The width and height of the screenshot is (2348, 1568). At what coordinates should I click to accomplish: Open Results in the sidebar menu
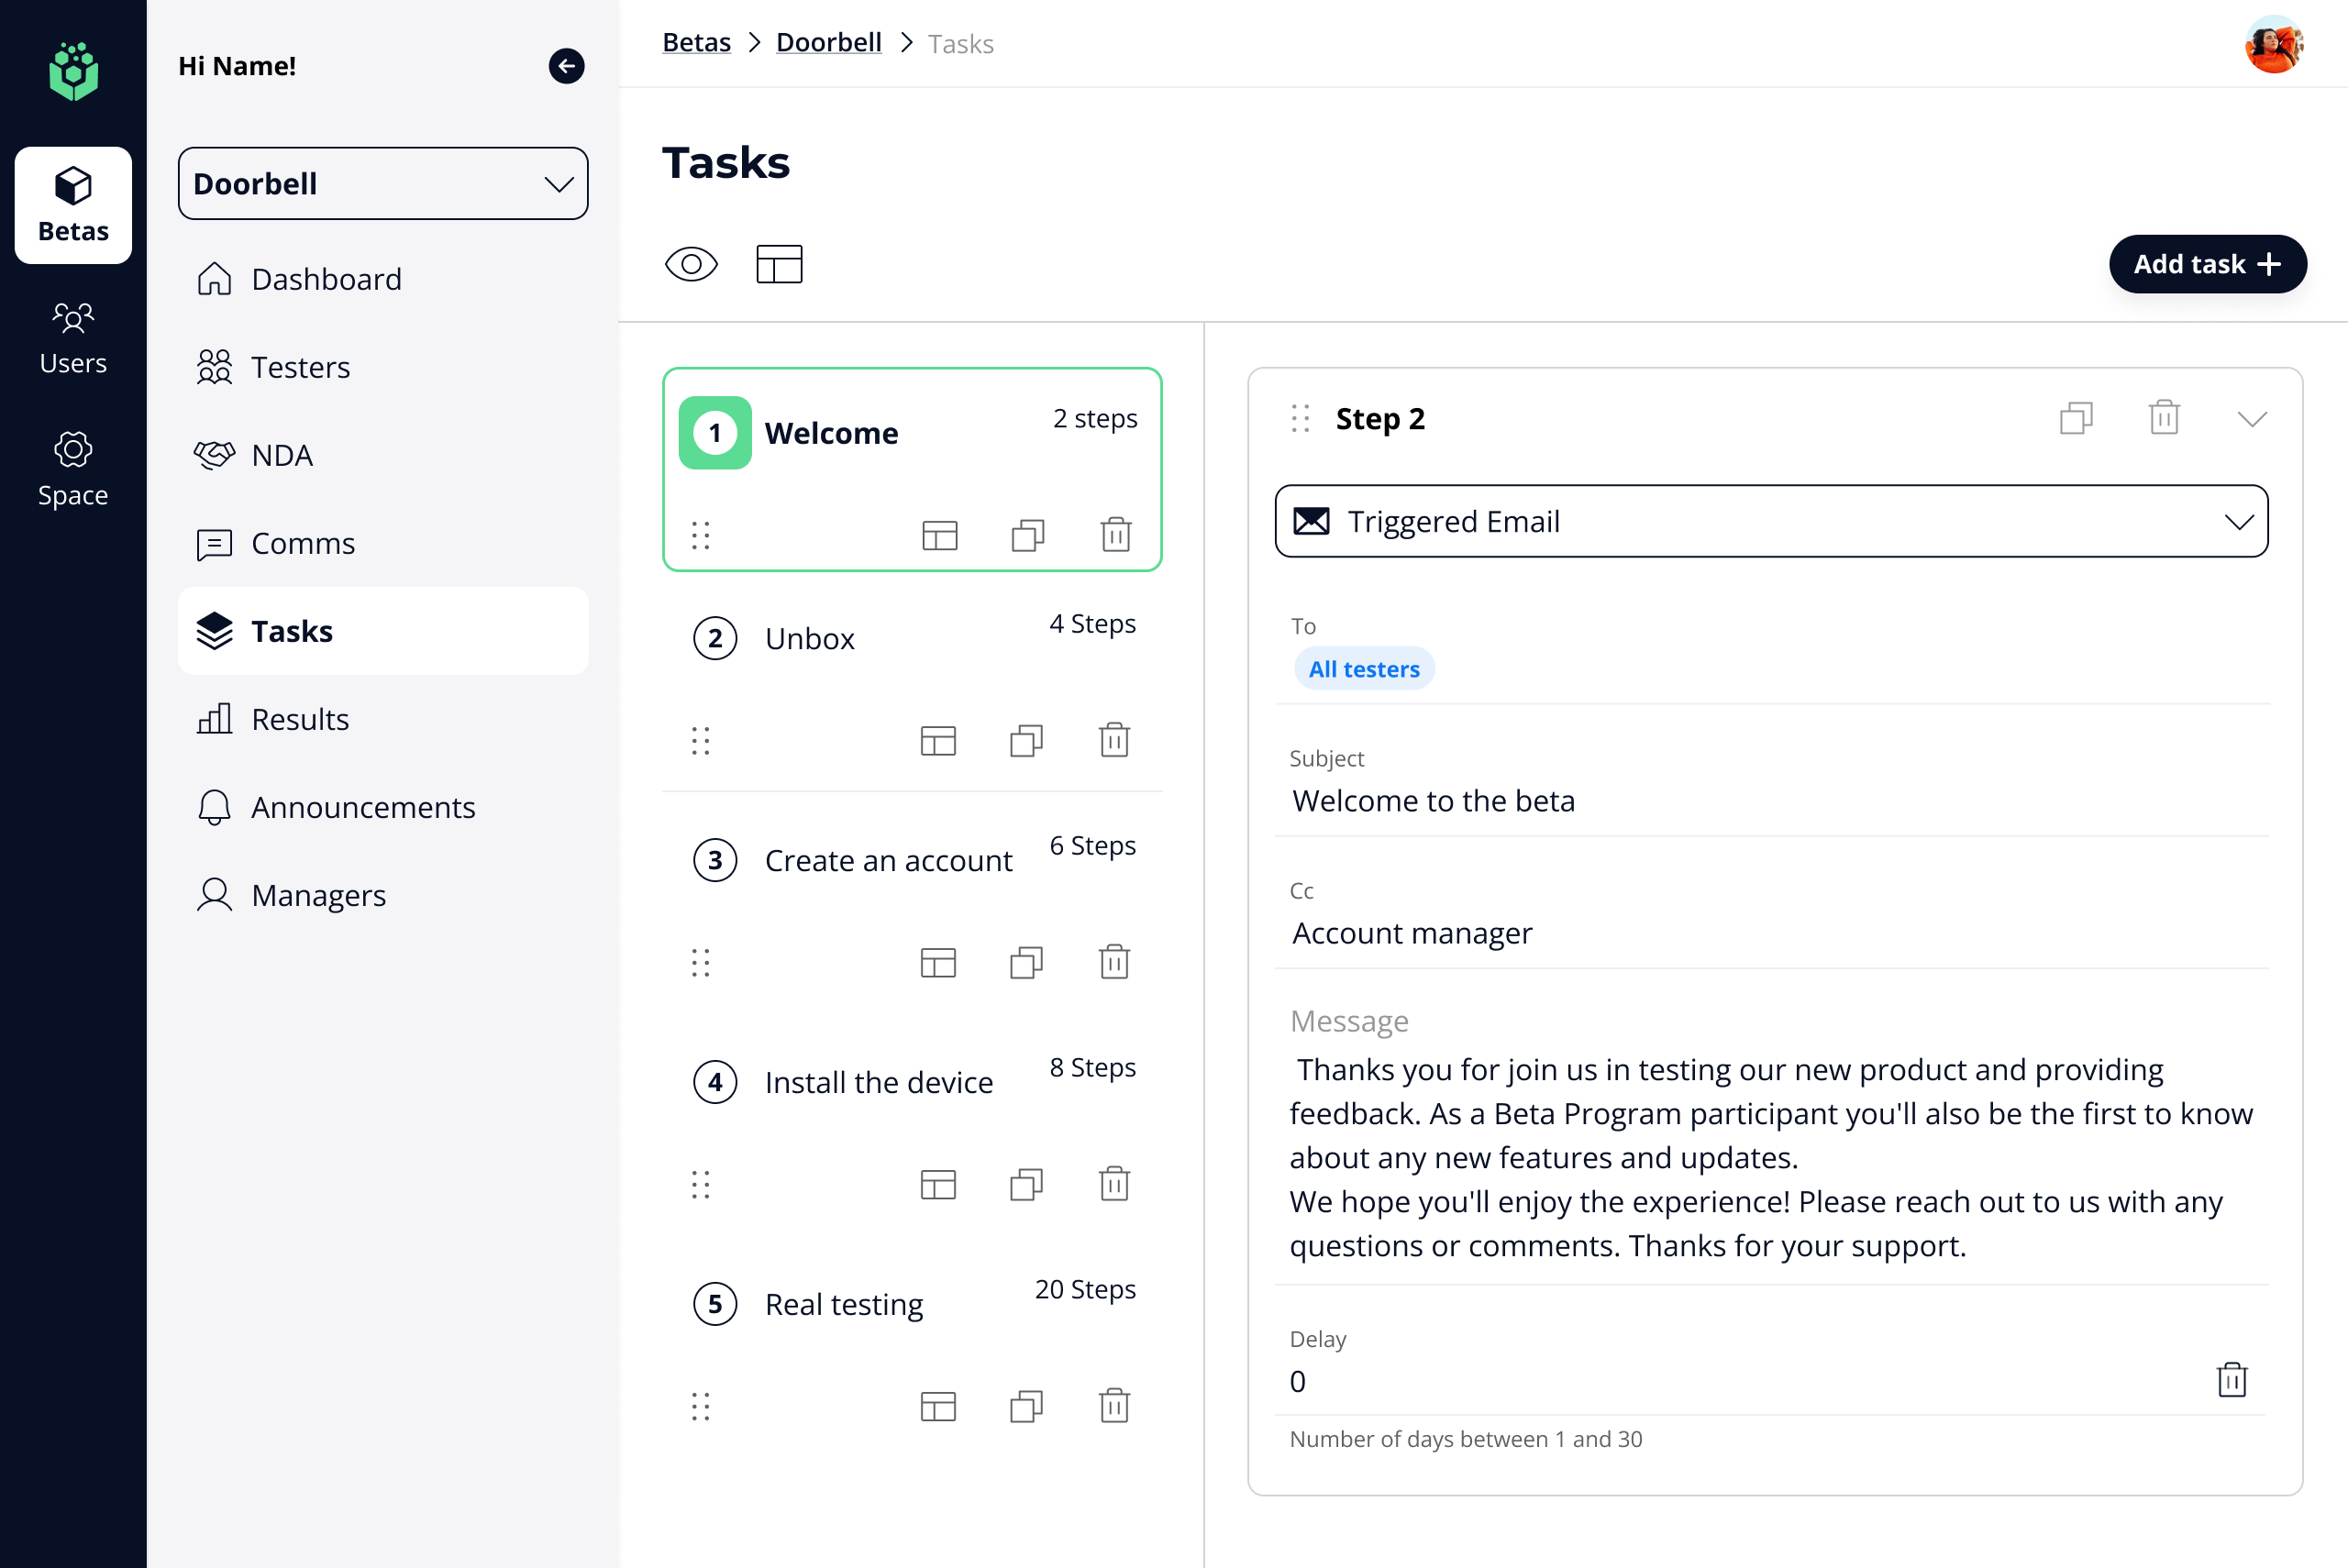(300, 719)
